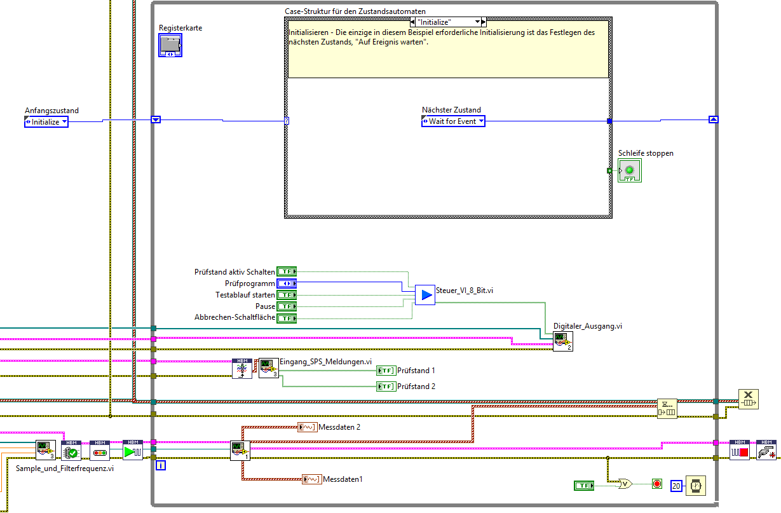This screenshot has height=513, width=781.
Task: Click the numeric constant 20
Action: click(676, 486)
